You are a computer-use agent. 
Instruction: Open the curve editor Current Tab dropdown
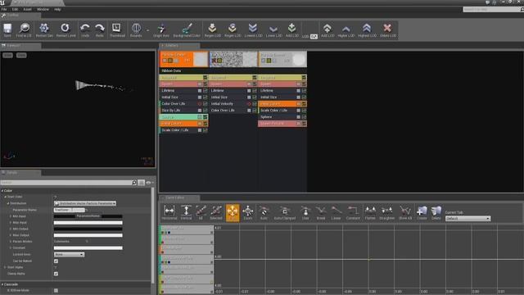pos(468,219)
